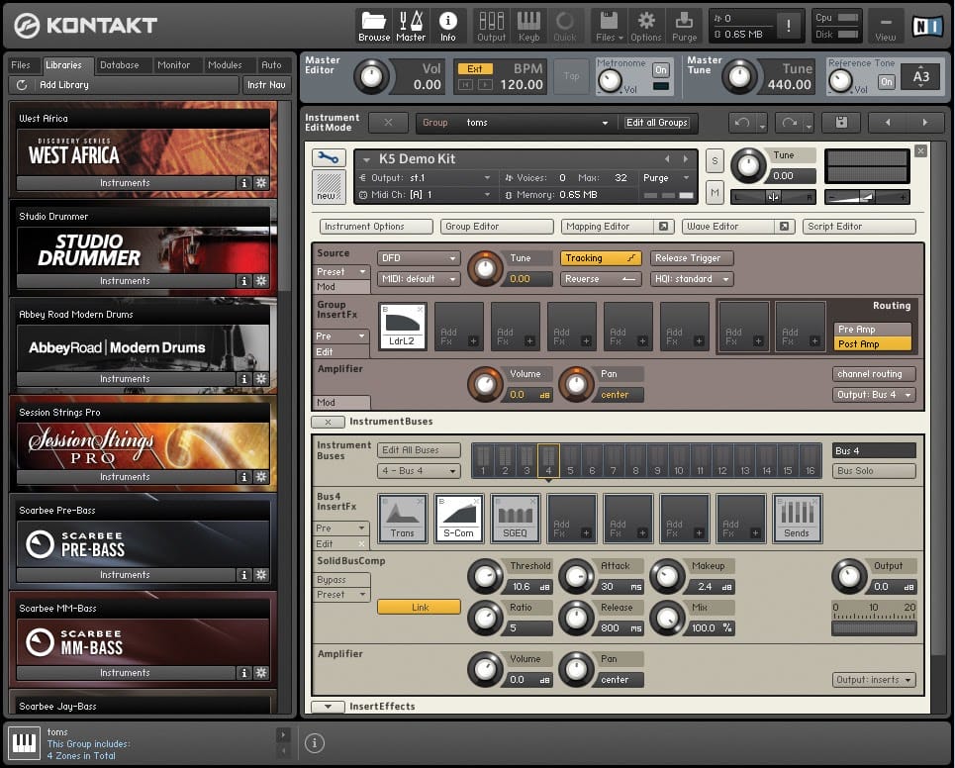Show the Keyb on-screen keyboard
The height and width of the screenshot is (768, 955).
(528, 24)
